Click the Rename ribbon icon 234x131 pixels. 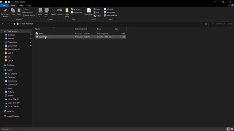60,12
